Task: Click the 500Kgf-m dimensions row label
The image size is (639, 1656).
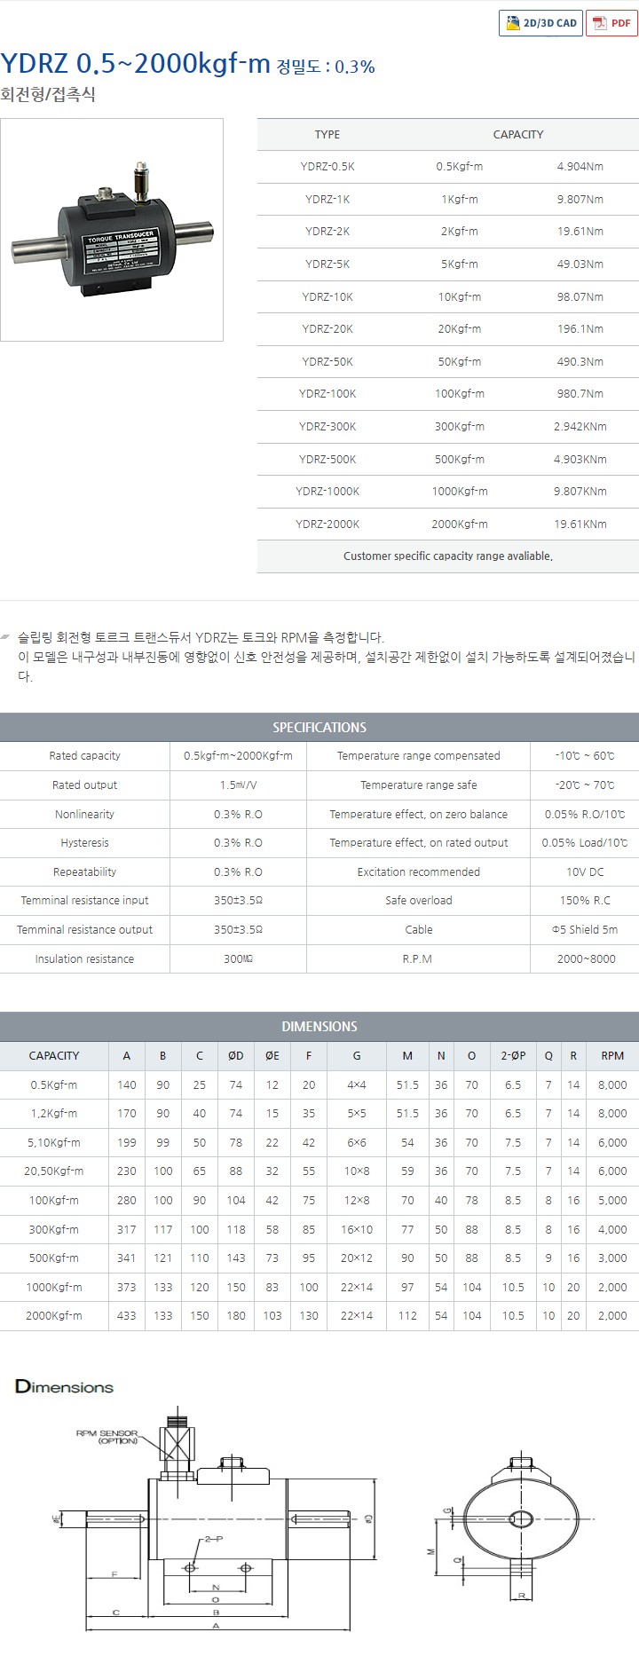Action: [x=54, y=1258]
